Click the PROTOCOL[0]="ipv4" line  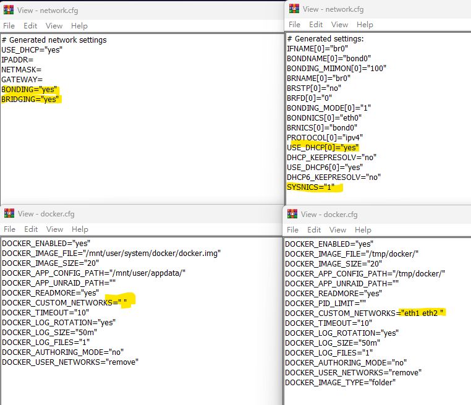click(x=325, y=138)
